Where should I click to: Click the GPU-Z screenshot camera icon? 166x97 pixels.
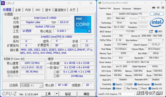point(153,7)
